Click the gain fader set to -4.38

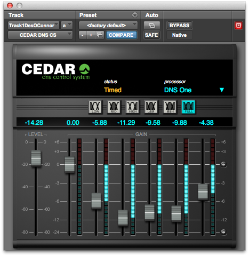203,192
